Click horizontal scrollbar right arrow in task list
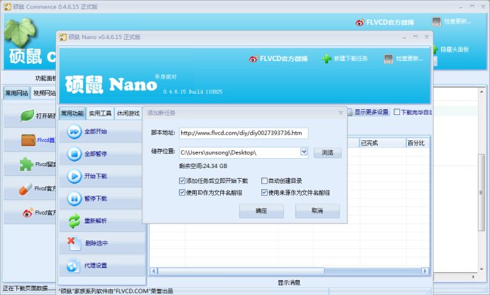490x295 pixels. [425, 271]
